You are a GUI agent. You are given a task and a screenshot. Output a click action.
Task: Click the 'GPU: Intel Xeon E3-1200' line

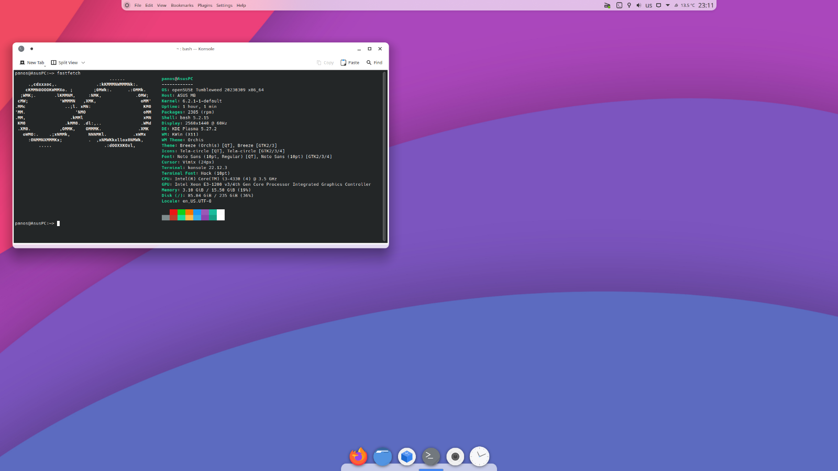[x=266, y=184]
